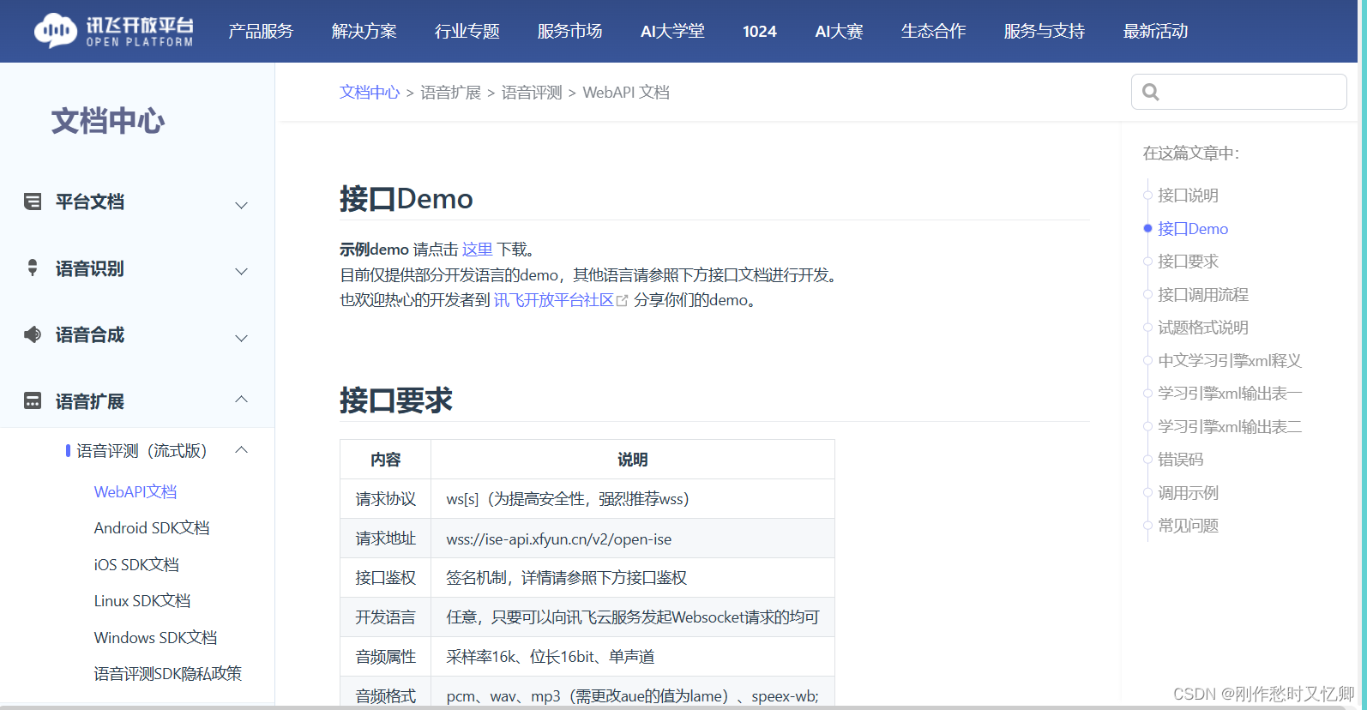Collapse the 语音评测（流式版）submenu chevron
The image size is (1367, 710).
click(242, 449)
